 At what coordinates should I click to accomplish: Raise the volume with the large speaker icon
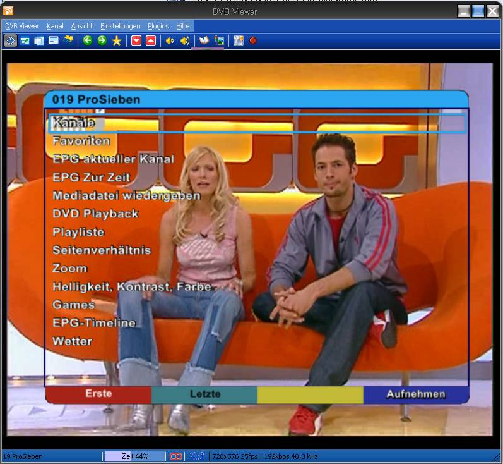coord(185,41)
